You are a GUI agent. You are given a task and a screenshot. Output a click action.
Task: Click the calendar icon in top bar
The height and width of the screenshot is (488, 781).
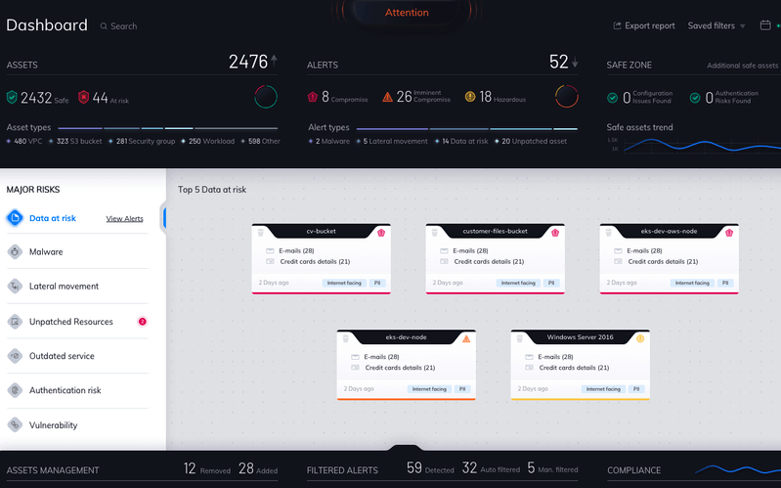click(x=765, y=25)
